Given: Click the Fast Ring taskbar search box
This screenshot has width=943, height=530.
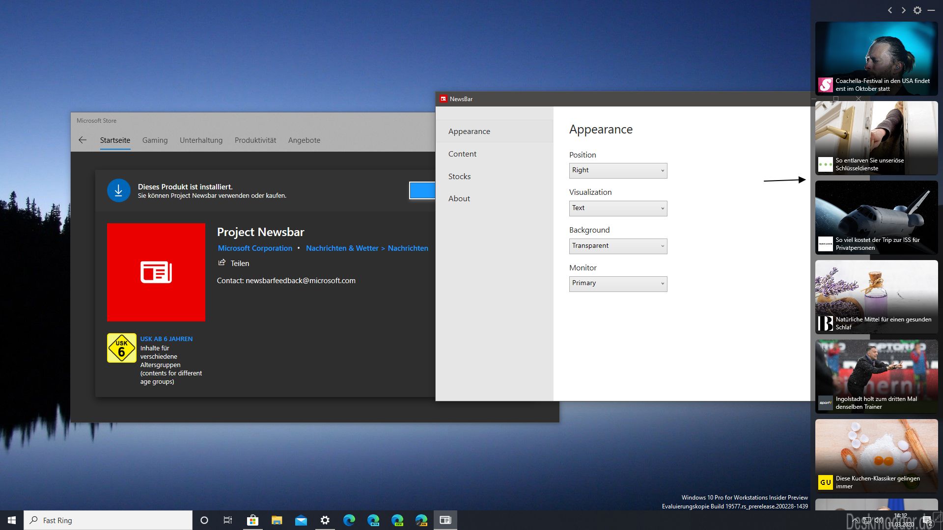Looking at the screenshot, I should (x=108, y=520).
